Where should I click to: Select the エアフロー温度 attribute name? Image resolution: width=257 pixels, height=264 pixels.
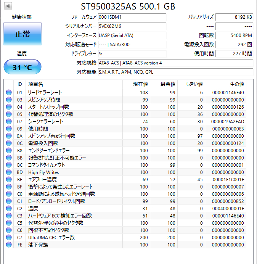pyautogui.click(x=42, y=179)
